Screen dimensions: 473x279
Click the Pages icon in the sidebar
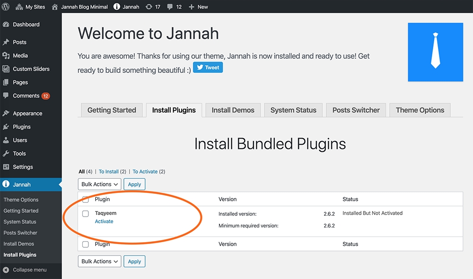[x=6, y=82]
